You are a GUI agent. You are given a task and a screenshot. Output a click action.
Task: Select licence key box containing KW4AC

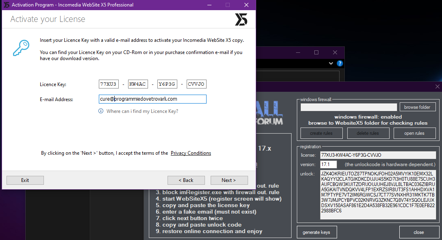(138, 84)
